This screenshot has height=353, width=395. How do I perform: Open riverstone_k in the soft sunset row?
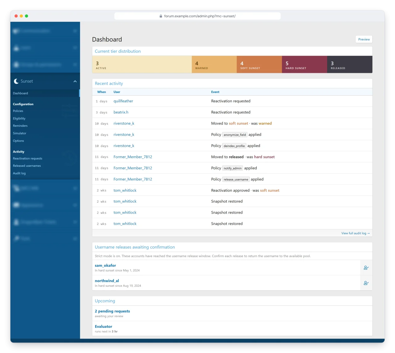coord(124,123)
